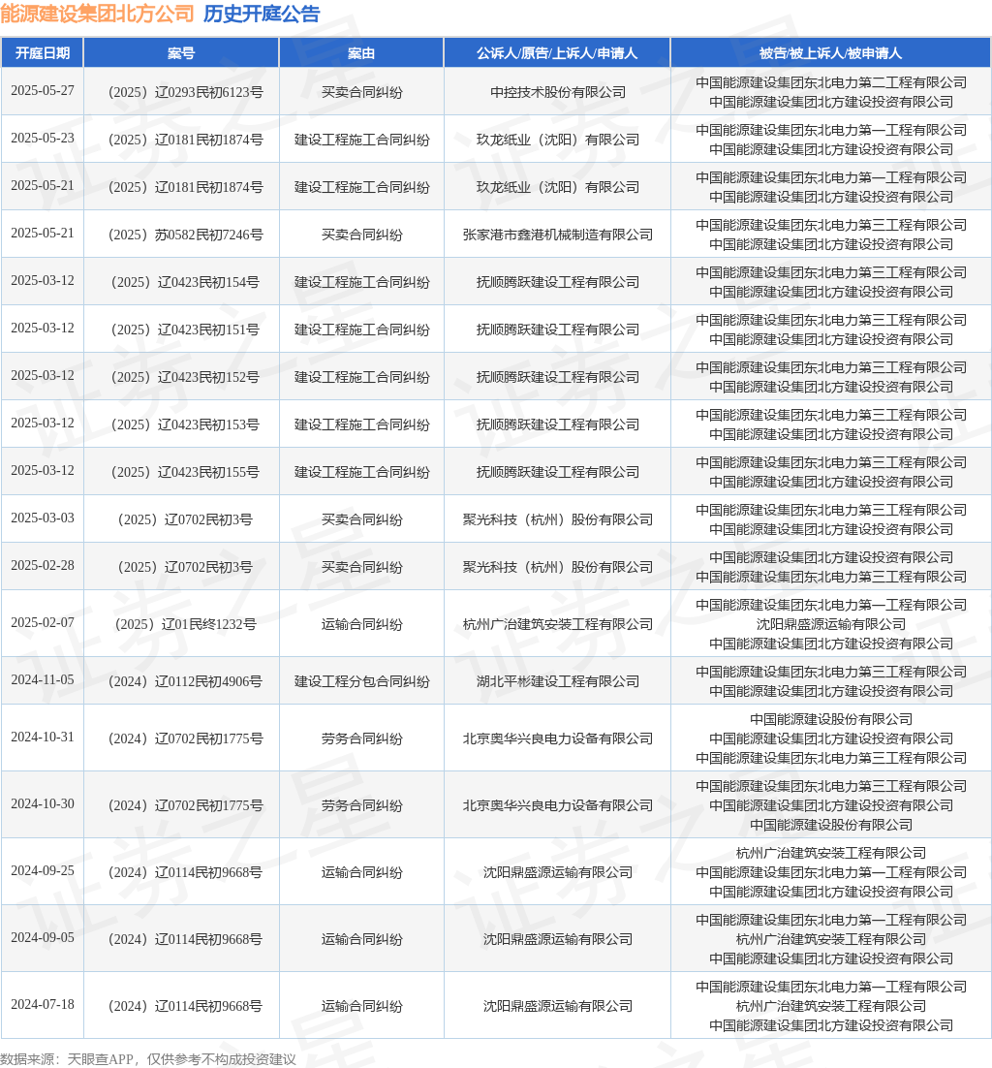Screen dimensions: 992x1068
Task: Click defendant 沈阳鼎盛源运输有限公司 in 2025-02-07 row
Action: tap(830, 624)
